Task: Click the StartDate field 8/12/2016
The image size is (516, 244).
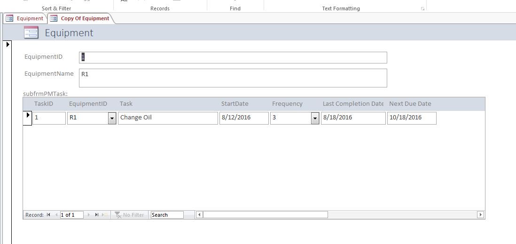Action: (244, 118)
